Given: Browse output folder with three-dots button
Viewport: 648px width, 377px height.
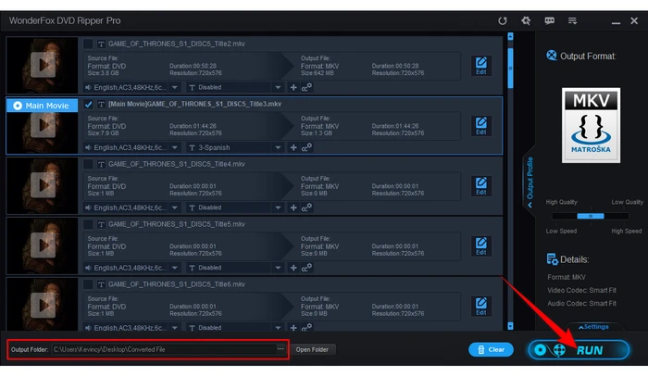Looking at the screenshot, I should point(280,349).
